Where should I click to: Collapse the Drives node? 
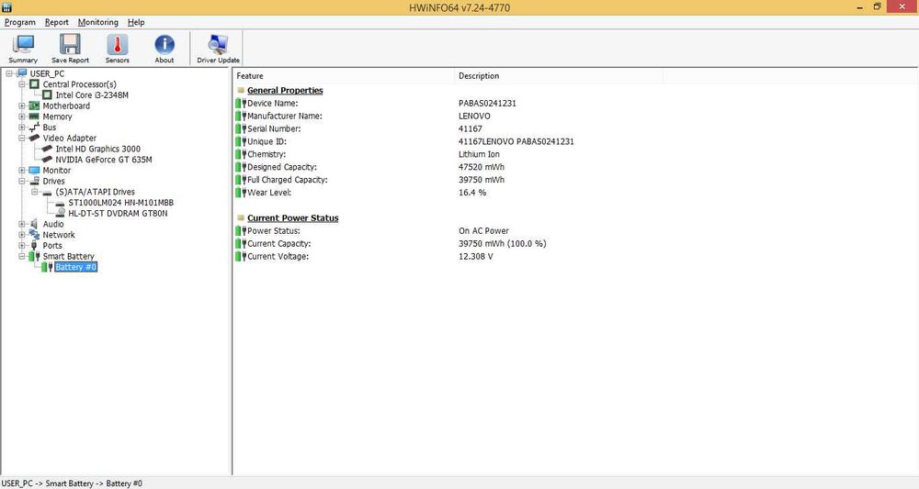click(22, 181)
